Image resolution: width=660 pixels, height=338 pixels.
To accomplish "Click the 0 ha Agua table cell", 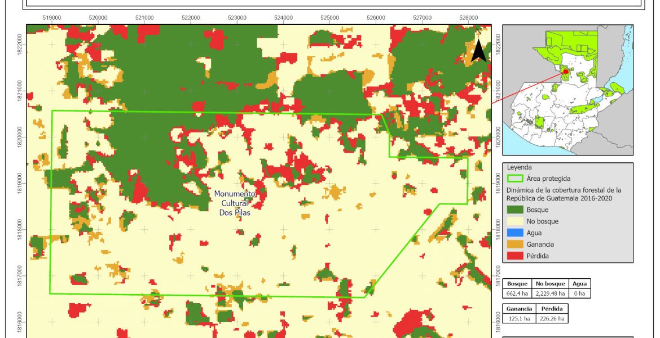I will [x=579, y=293].
